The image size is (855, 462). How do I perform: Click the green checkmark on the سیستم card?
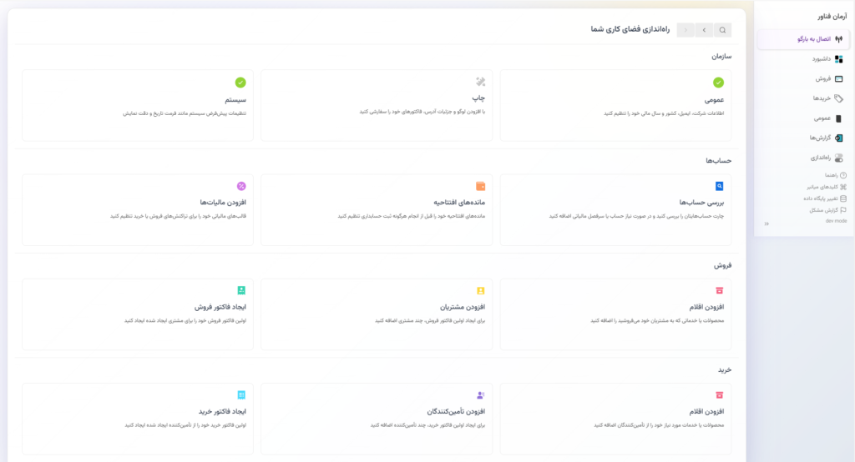click(240, 83)
